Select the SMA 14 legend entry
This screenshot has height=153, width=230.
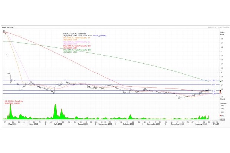pos(74,38)
